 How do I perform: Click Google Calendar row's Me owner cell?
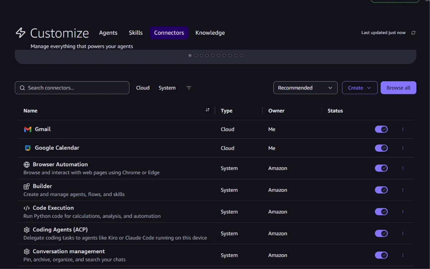[x=272, y=148]
